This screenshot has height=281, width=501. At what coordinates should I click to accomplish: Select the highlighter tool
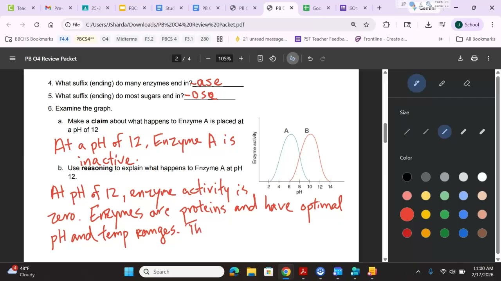pyautogui.click(x=442, y=83)
